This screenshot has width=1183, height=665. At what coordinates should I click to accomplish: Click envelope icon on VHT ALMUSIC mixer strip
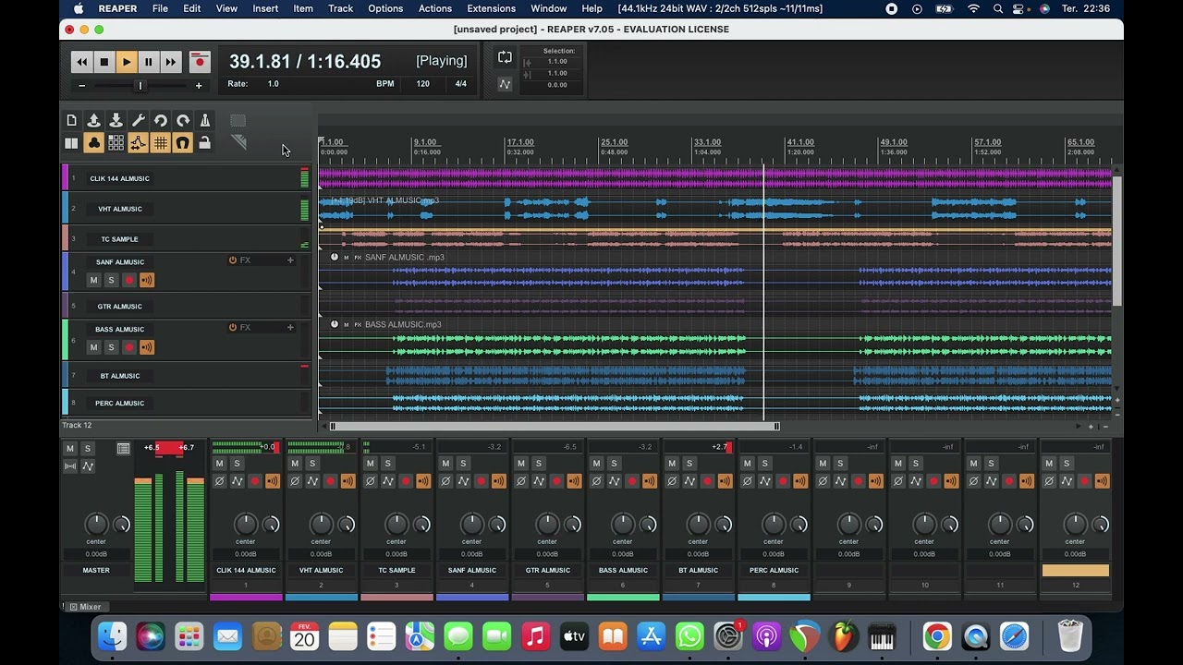point(312,481)
